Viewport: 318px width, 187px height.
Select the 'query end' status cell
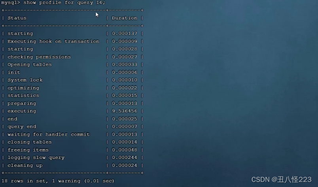coord(22,127)
